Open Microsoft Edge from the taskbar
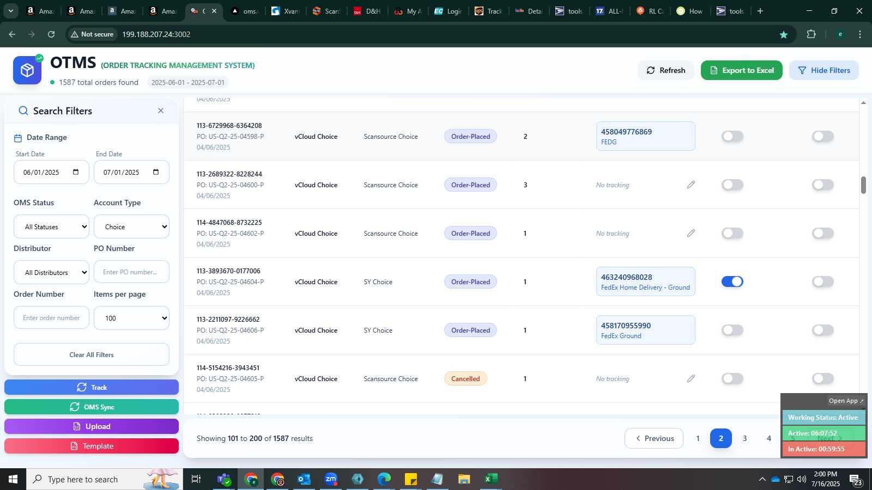Screen dimensions: 872x490 384,479
